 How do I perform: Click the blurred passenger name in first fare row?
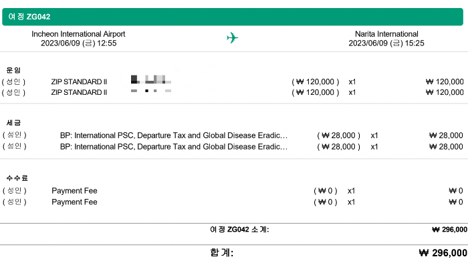(x=151, y=79)
